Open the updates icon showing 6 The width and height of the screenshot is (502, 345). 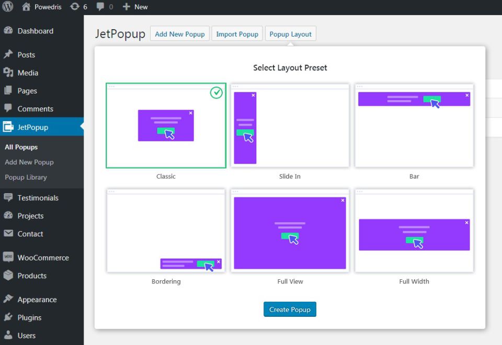(75, 7)
